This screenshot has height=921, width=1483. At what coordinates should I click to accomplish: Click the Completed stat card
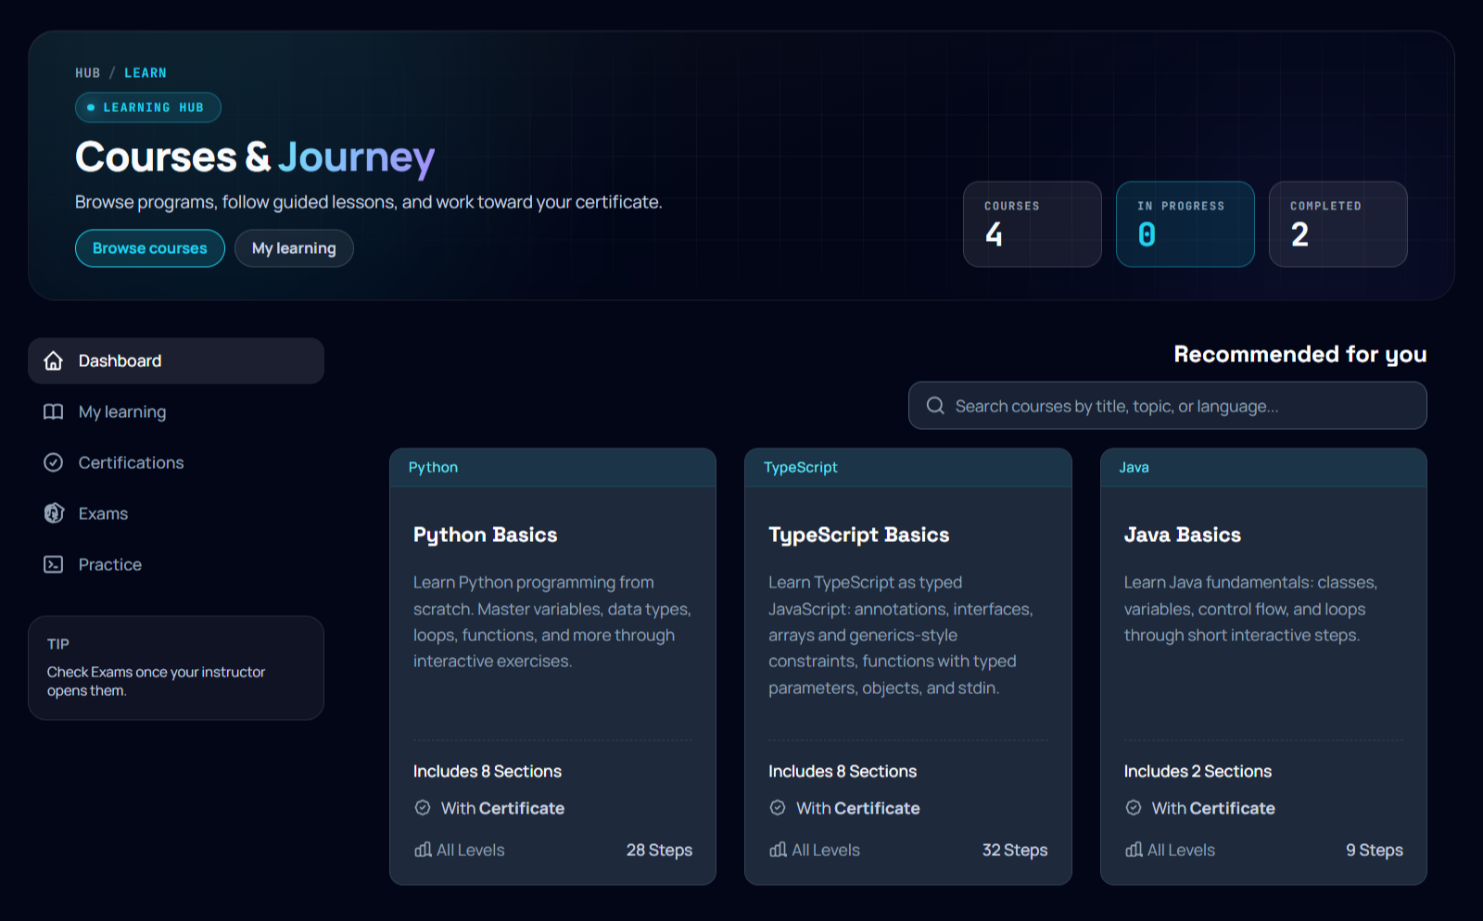click(x=1338, y=224)
